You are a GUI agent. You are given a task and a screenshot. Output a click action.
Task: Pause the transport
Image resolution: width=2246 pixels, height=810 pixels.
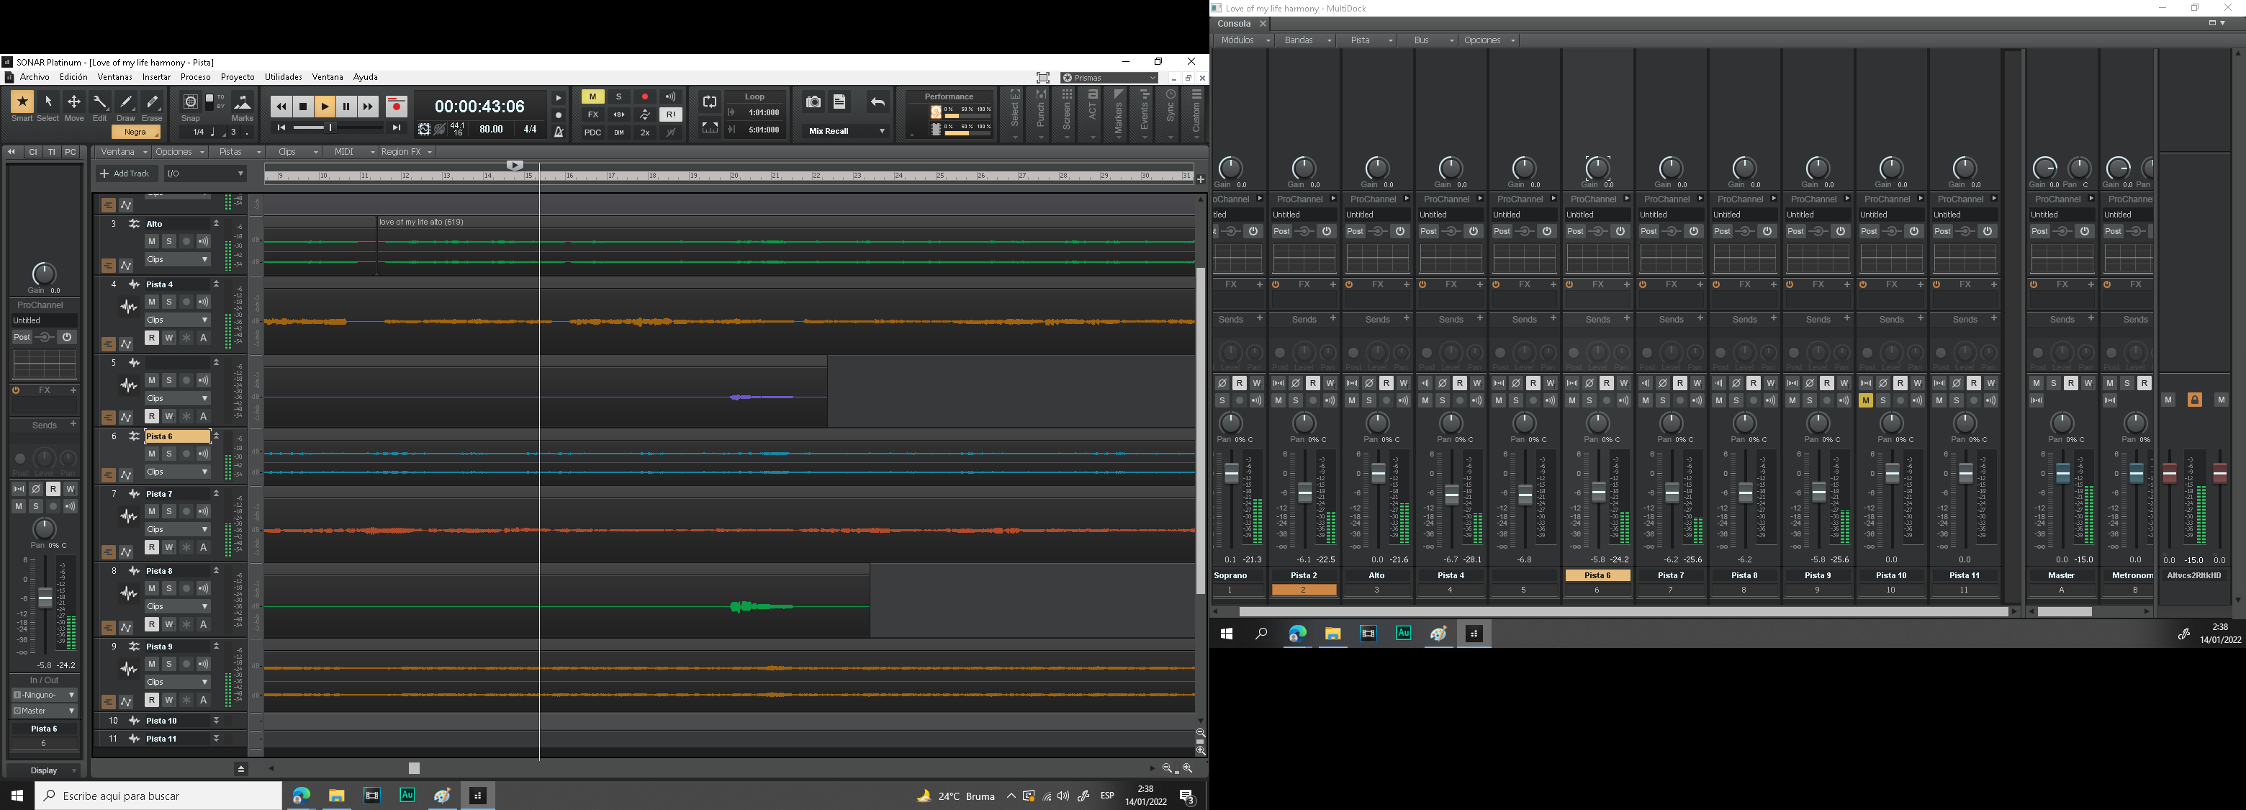pos(346,107)
